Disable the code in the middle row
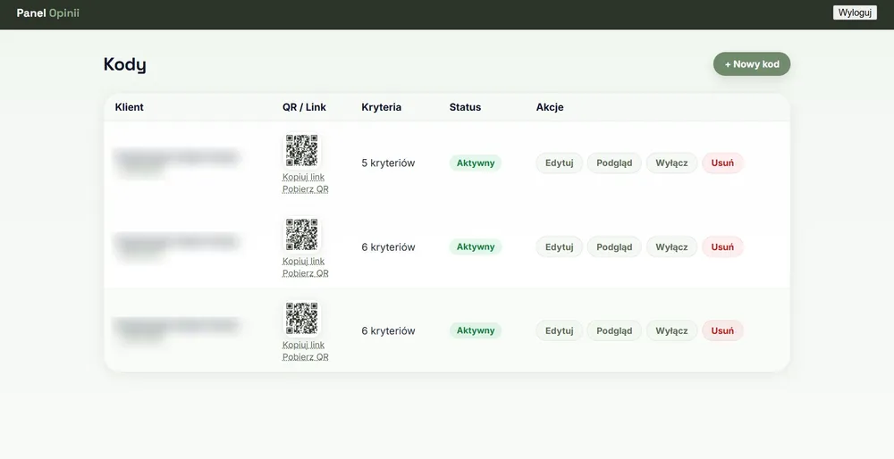 click(x=671, y=247)
